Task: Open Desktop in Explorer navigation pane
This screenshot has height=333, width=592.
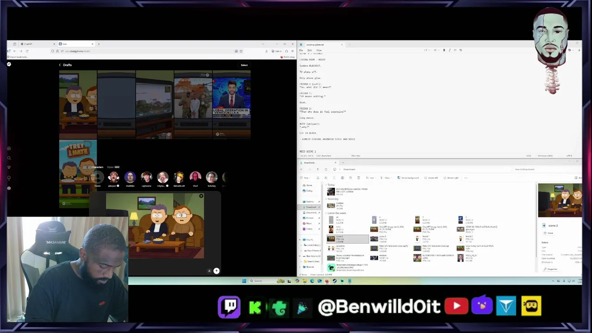Action: 311,202
